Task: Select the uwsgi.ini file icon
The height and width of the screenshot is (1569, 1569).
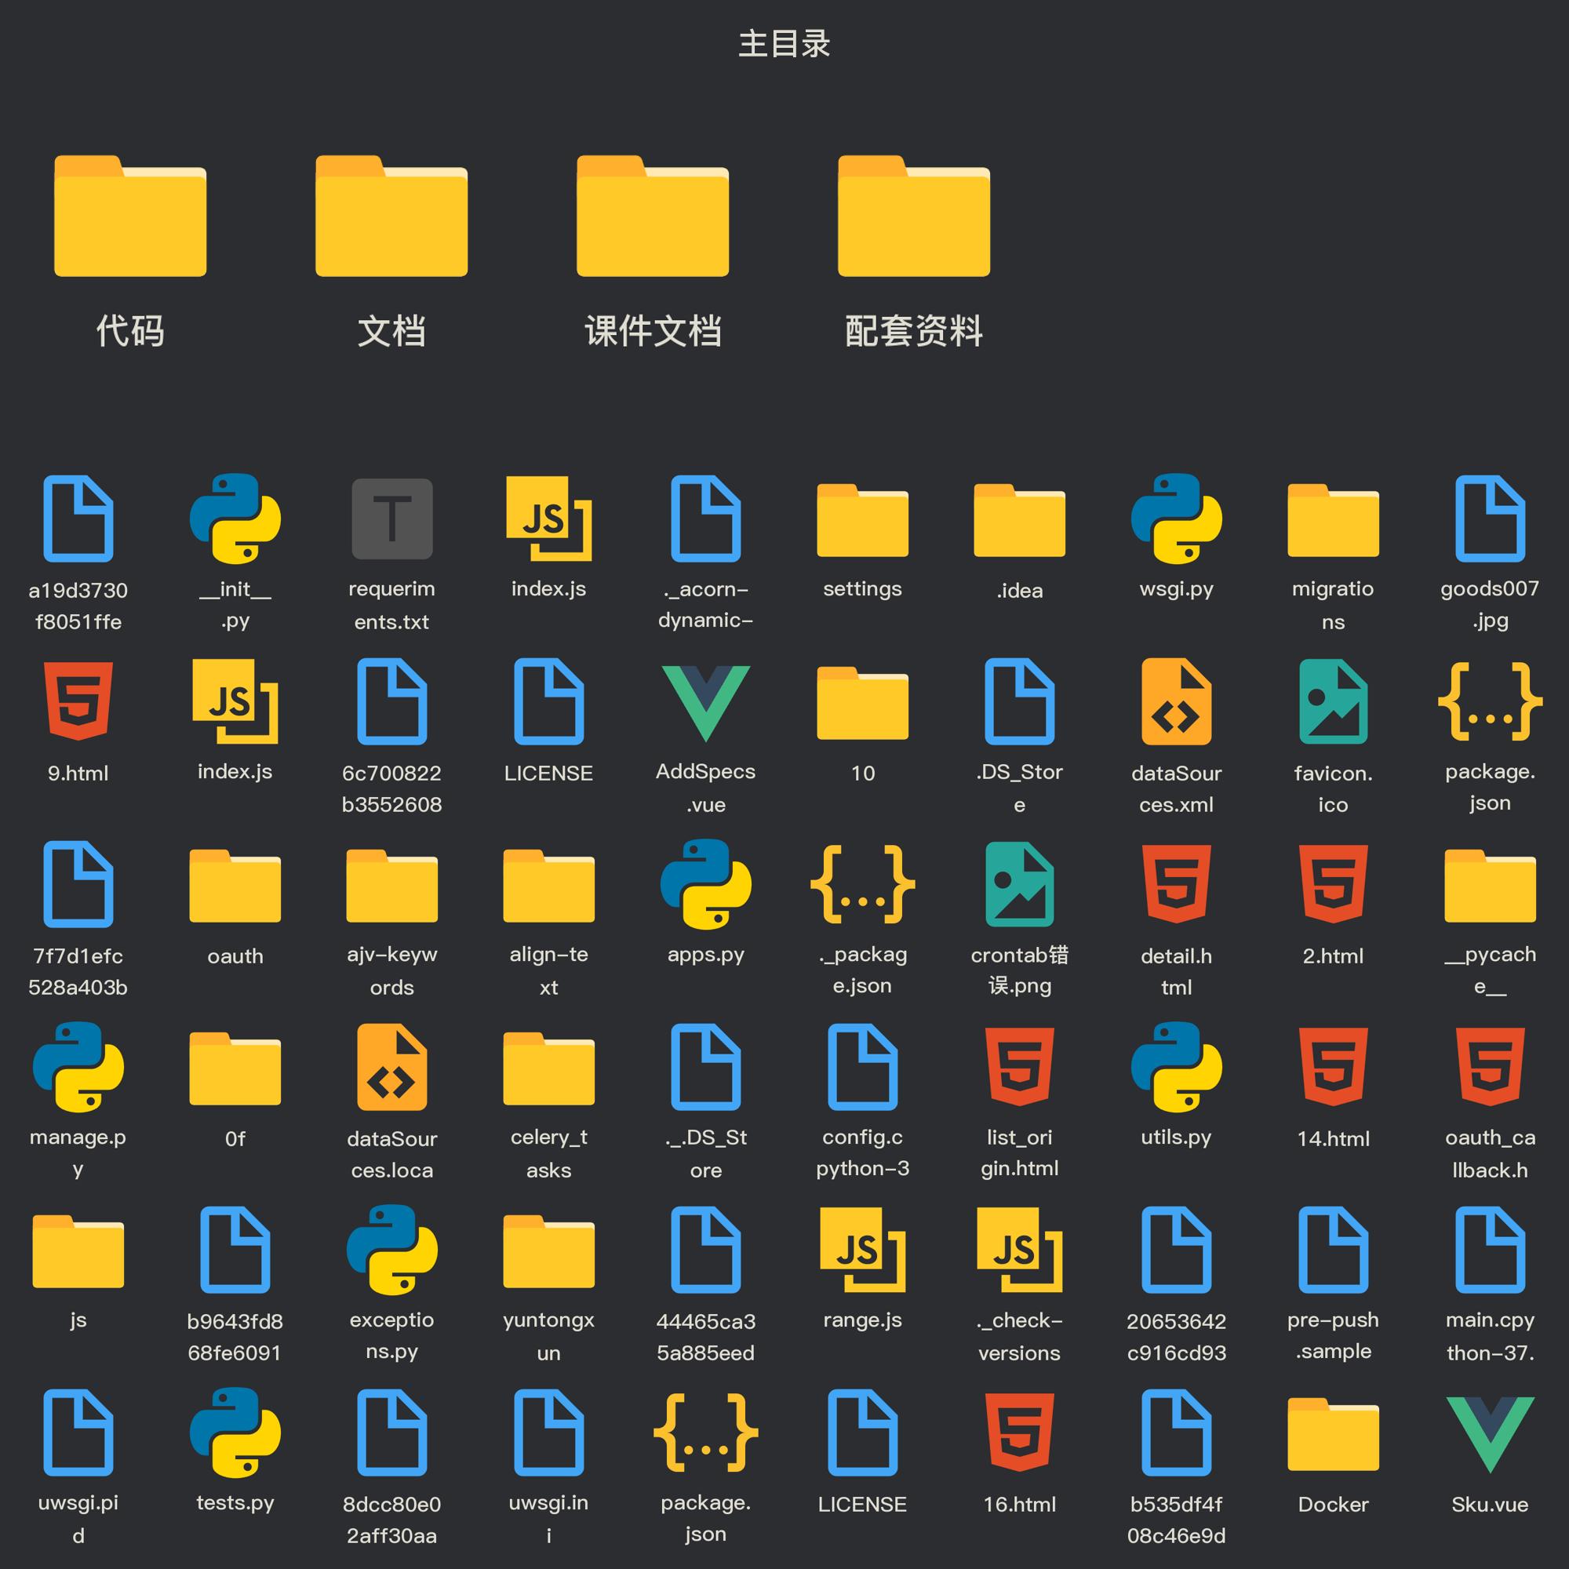Action: pyautogui.click(x=549, y=1432)
